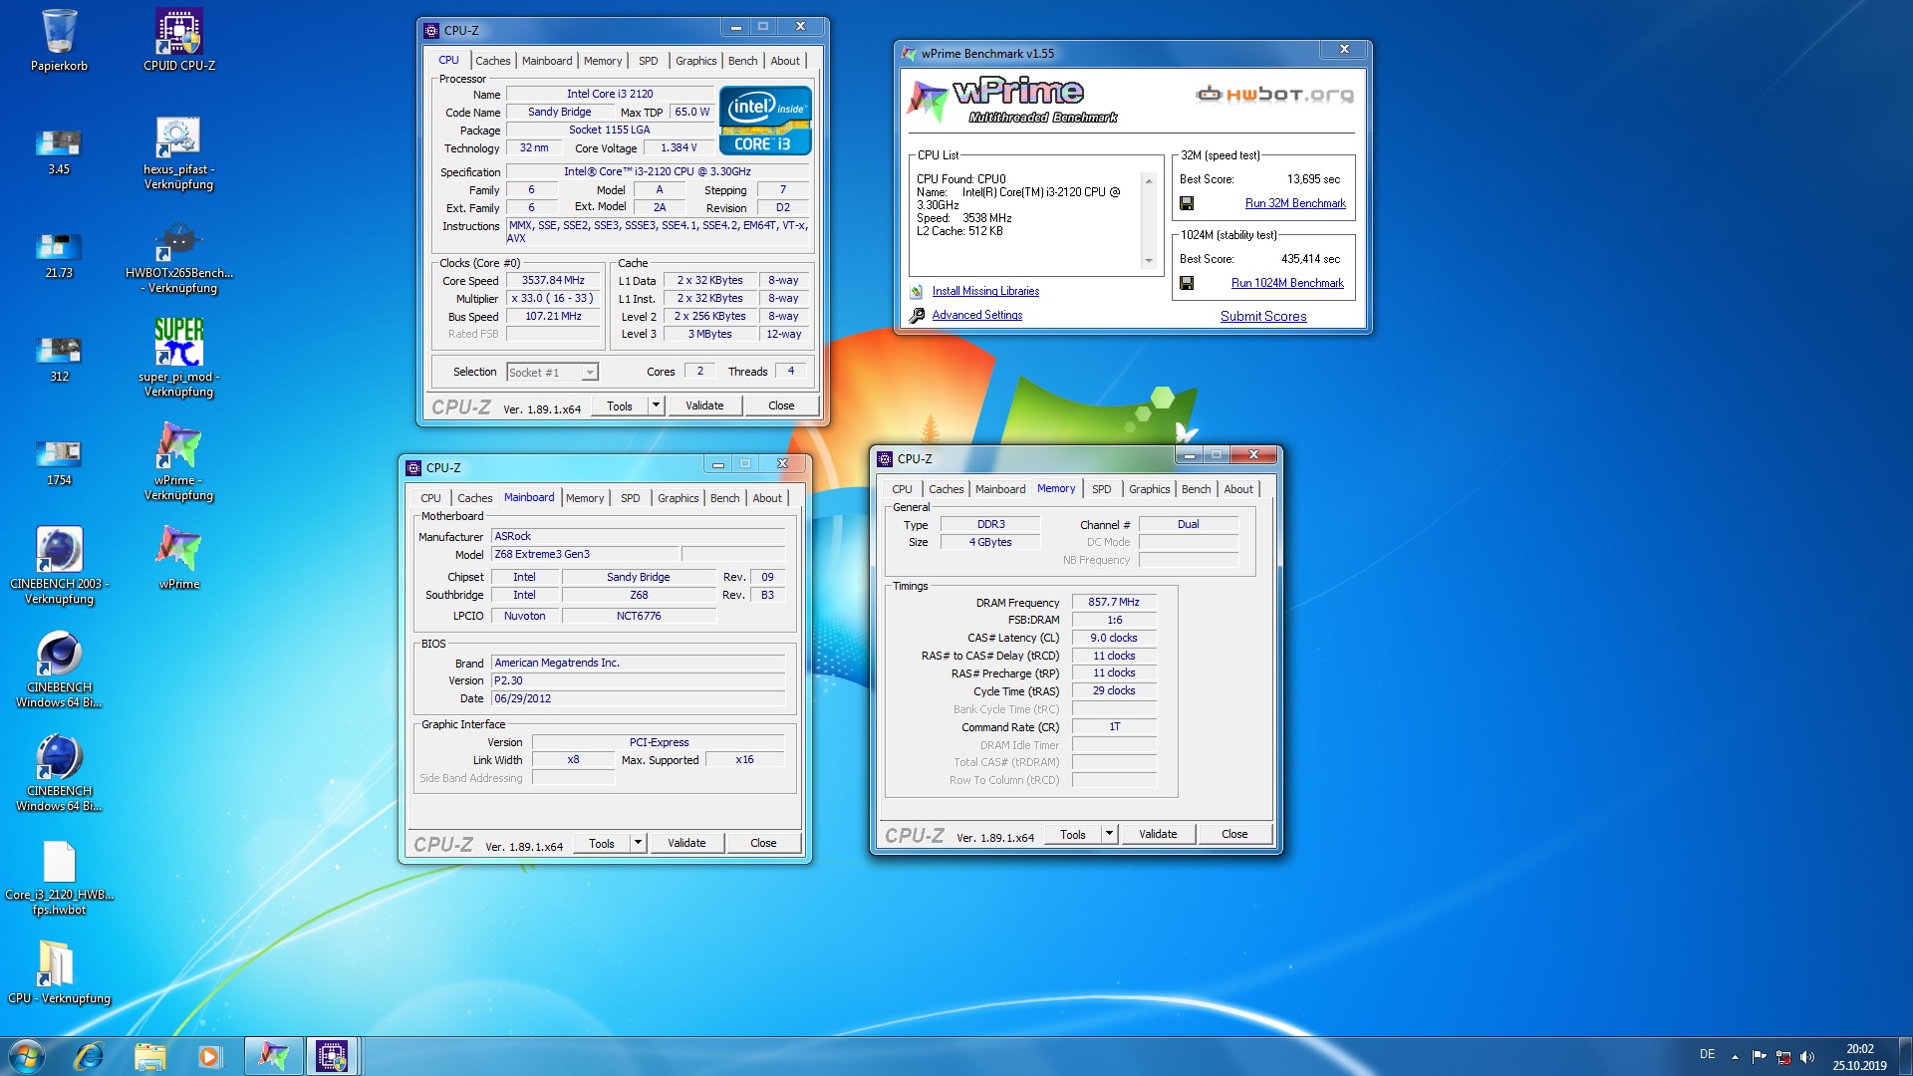Viewport: 1913px width, 1076px height.
Task: Open Windows Explorer from the taskbar
Action: [149, 1056]
